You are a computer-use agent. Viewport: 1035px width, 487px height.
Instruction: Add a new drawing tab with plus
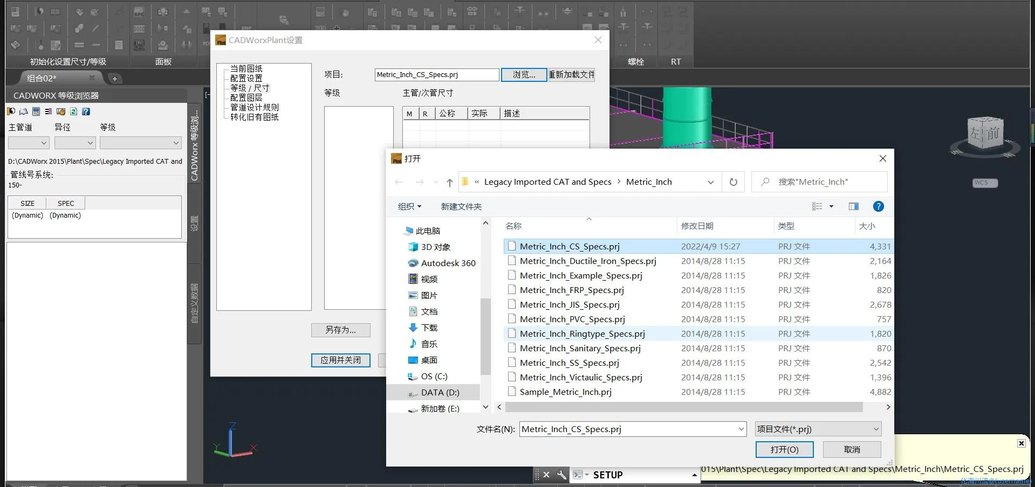pyautogui.click(x=114, y=79)
